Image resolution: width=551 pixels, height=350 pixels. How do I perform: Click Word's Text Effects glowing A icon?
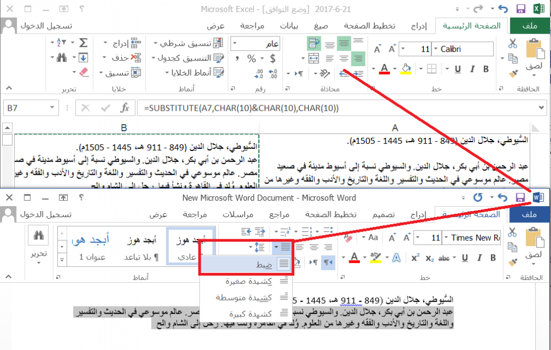coord(396,257)
